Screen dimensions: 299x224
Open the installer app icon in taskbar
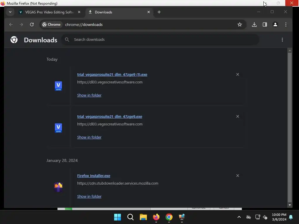click(182, 217)
